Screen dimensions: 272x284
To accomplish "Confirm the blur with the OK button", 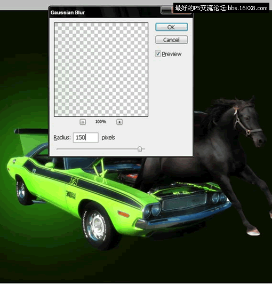I will (171, 27).
